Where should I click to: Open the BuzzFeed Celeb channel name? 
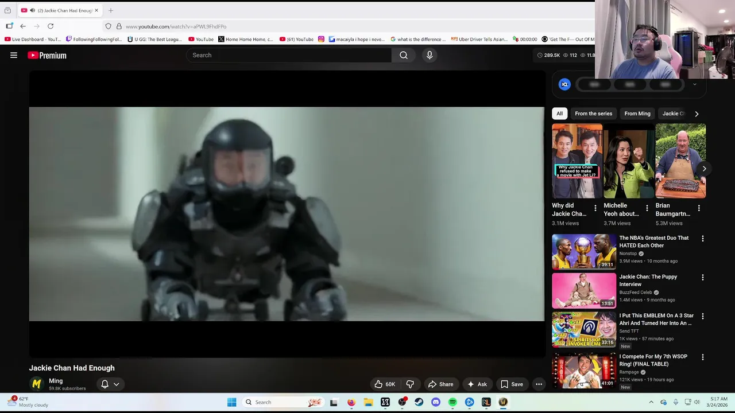click(x=636, y=293)
